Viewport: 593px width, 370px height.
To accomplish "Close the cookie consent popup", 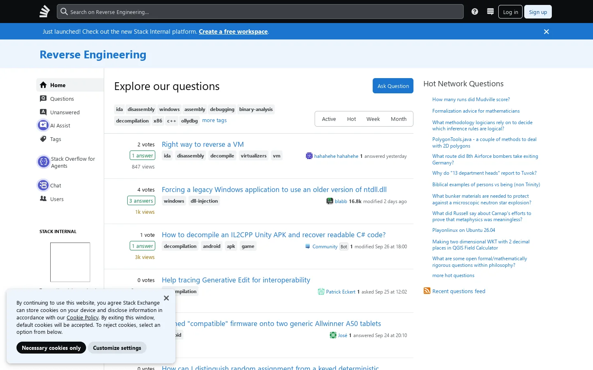I will [x=166, y=298].
